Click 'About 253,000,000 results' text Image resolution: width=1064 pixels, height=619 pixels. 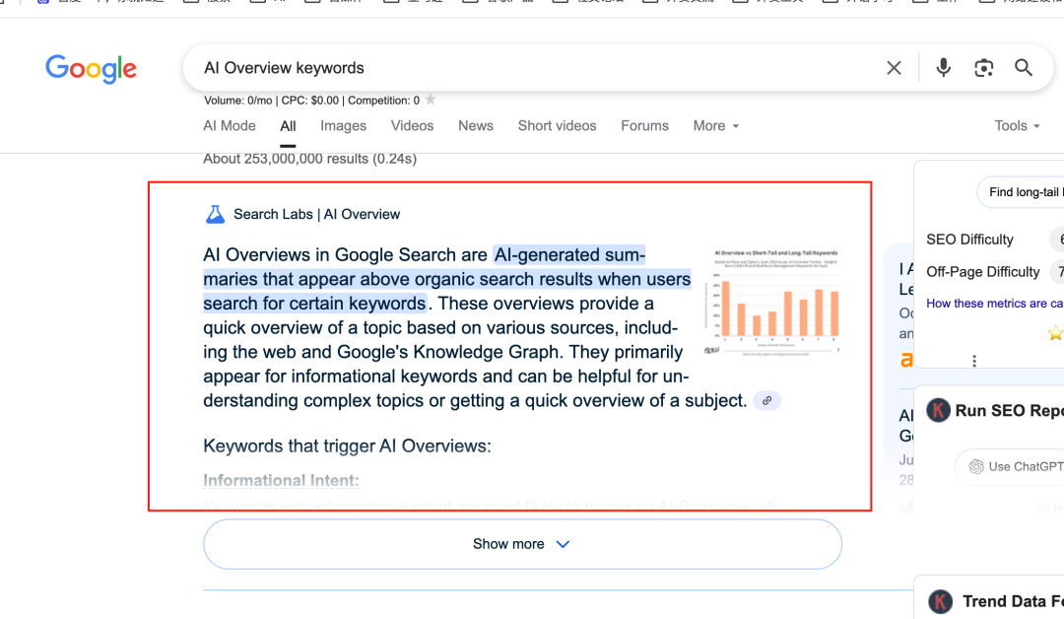(309, 159)
